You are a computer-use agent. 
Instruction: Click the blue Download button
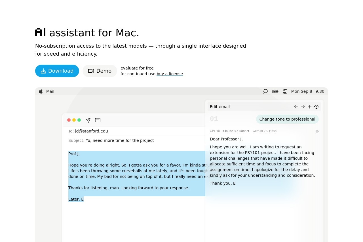coord(57,71)
